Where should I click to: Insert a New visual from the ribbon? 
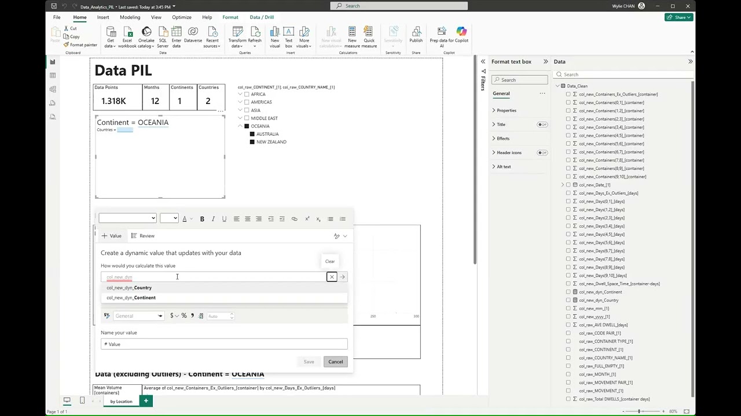[x=275, y=37]
